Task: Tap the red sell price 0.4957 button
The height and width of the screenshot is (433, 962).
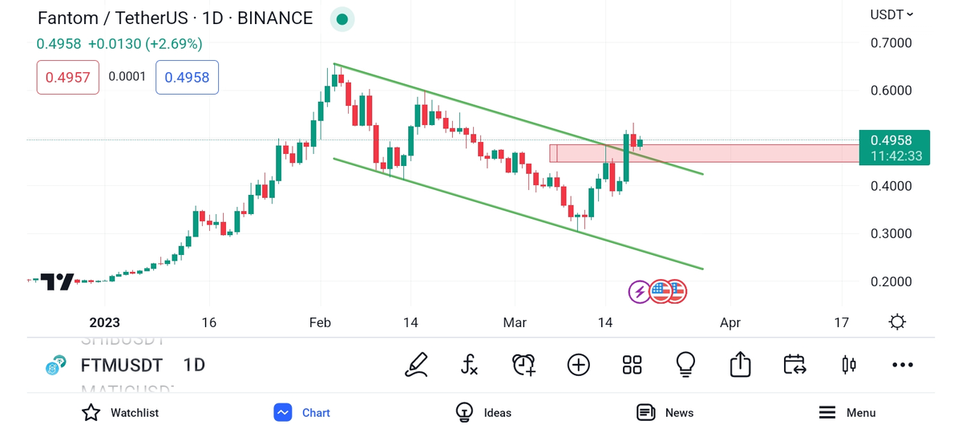Action: (x=67, y=78)
